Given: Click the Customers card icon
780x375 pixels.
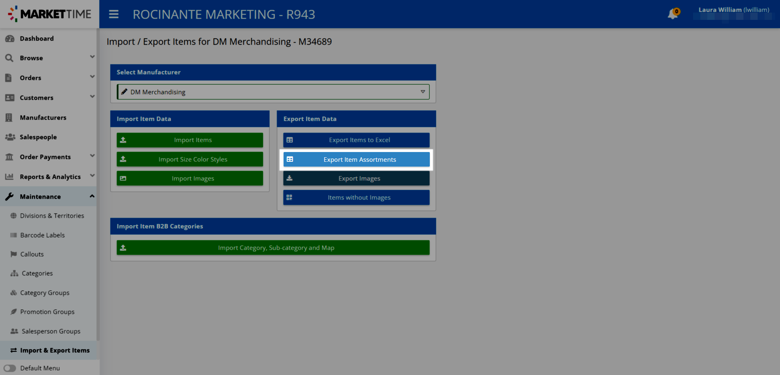Looking at the screenshot, I should coord(10,98).
